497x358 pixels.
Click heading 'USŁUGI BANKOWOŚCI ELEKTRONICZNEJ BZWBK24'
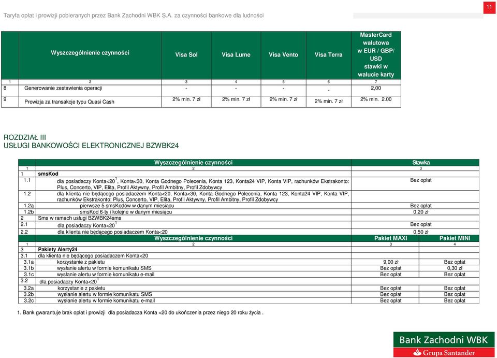(91, 146)
